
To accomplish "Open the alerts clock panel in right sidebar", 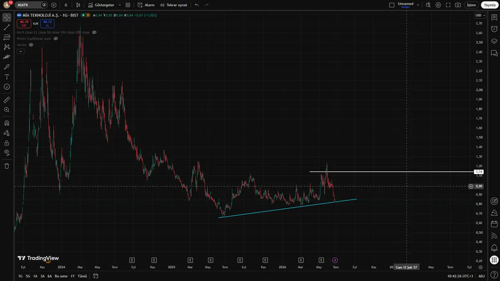I will pos(494,29).
